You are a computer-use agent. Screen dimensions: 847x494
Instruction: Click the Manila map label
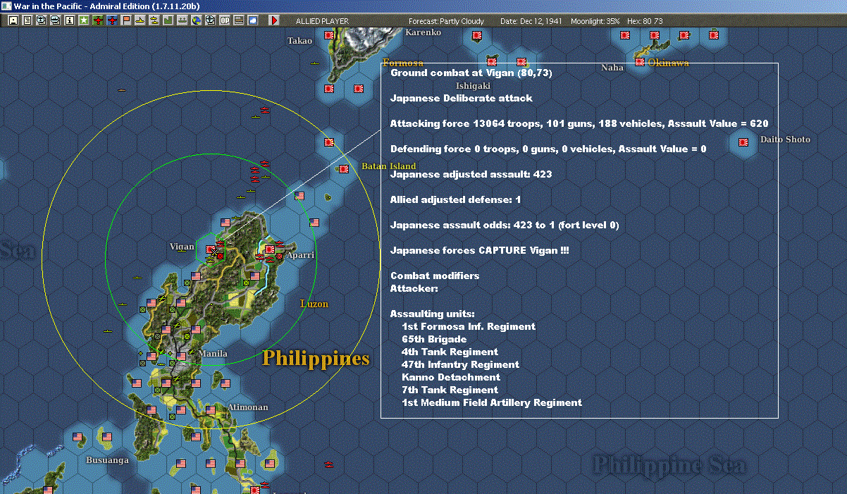pos(213,354)
